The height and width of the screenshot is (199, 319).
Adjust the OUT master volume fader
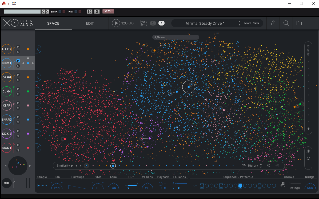tap(14, 183)
